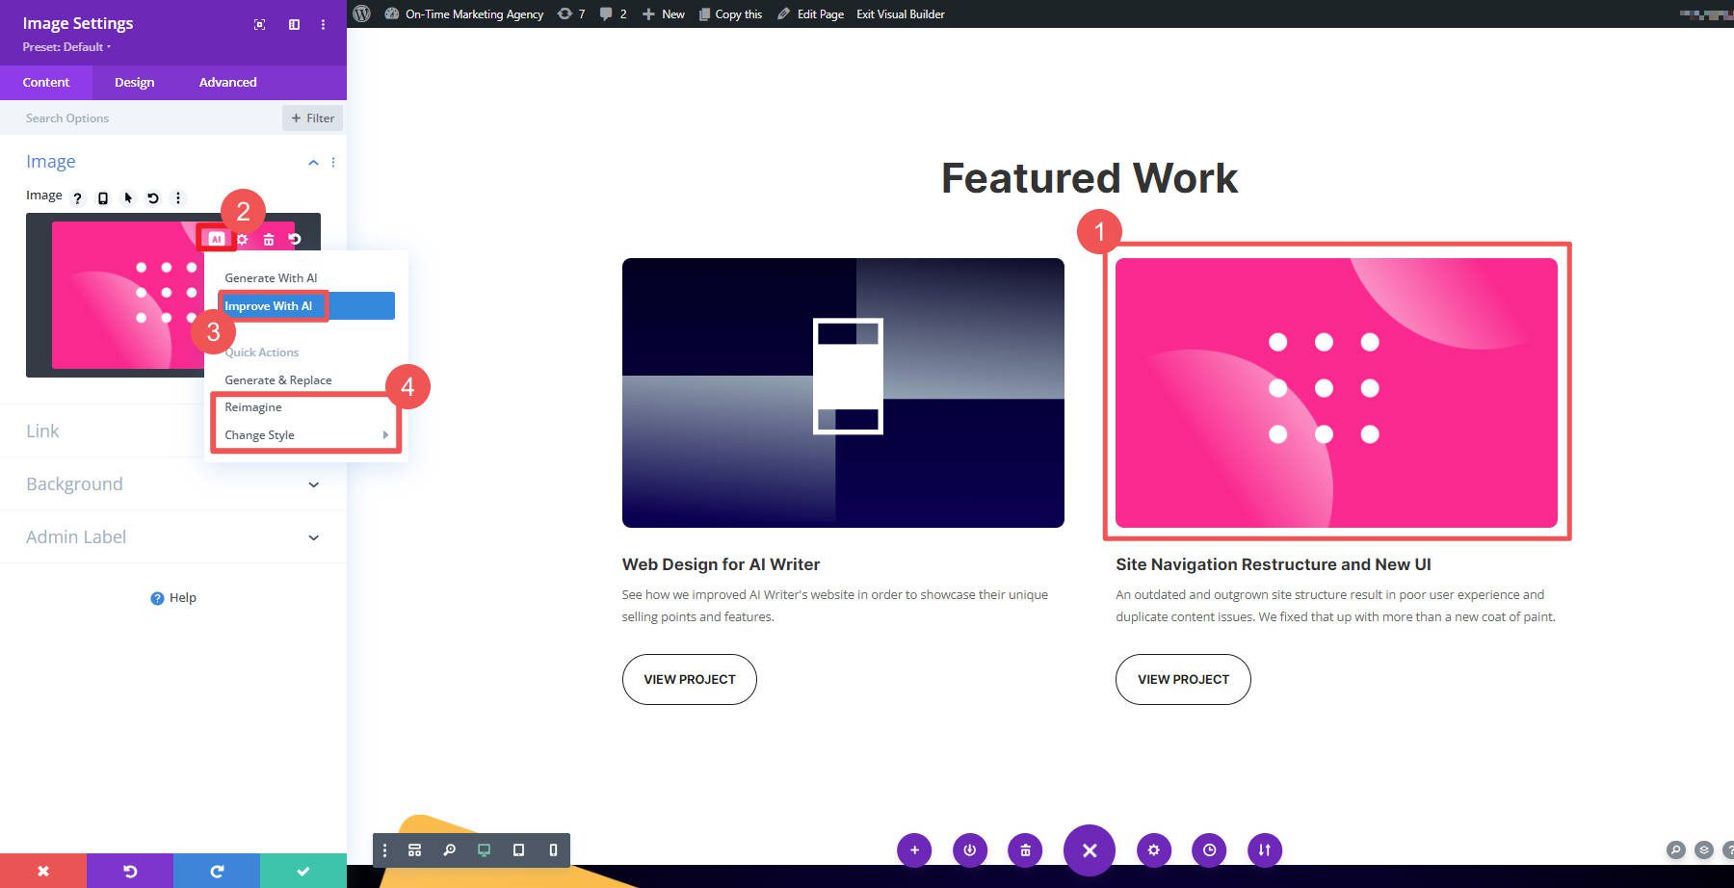Switch preview to tablet mode
The image size is (1734, 888).
pyautogui.click(x=518, y=850)
